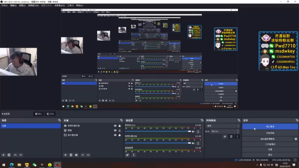Open source properties gear in Sources toolbar

77,155
